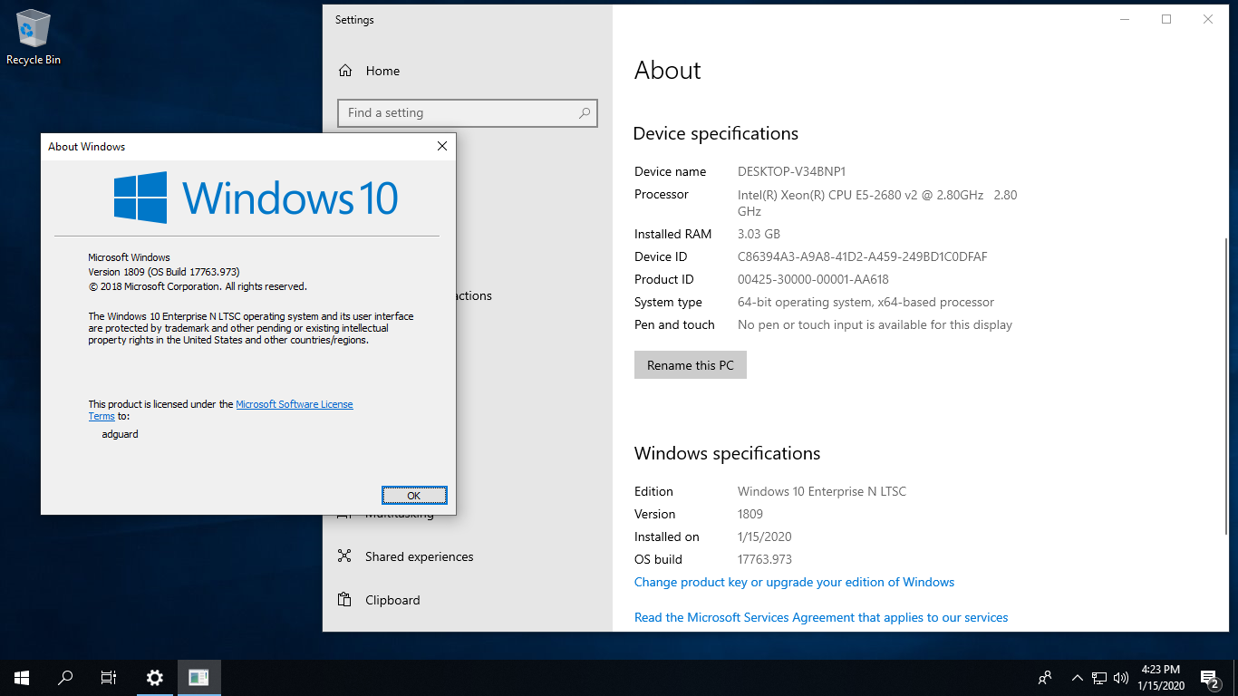Screen dimensions: 1238x696
Task: Open the network status tray icon
Action: point(1099,678)
